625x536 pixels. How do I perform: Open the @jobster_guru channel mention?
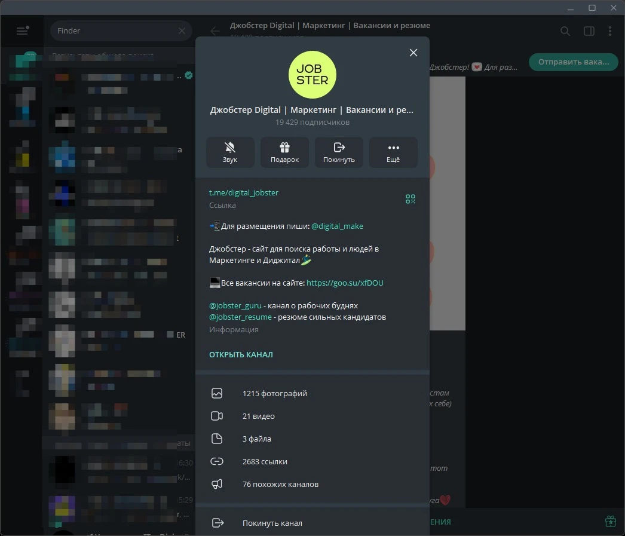(235, 306)
